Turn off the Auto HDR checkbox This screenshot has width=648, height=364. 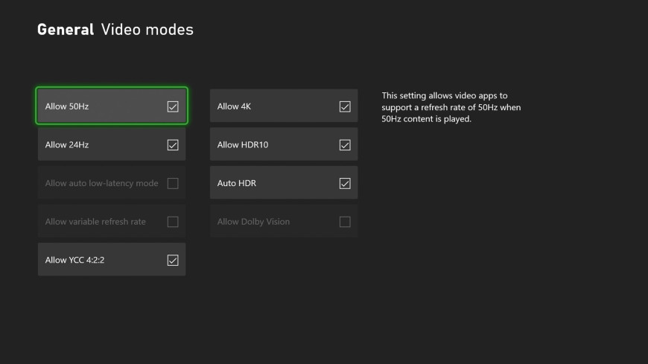[x=345, y=183]
